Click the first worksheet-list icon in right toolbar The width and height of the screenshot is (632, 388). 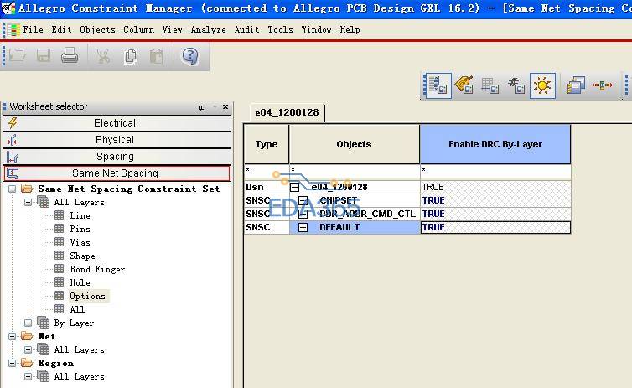(438, 85)
